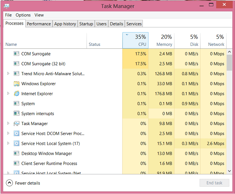Click the Desktop Window Manager icon
Screen dimensions: 235x194
point(16,153)
